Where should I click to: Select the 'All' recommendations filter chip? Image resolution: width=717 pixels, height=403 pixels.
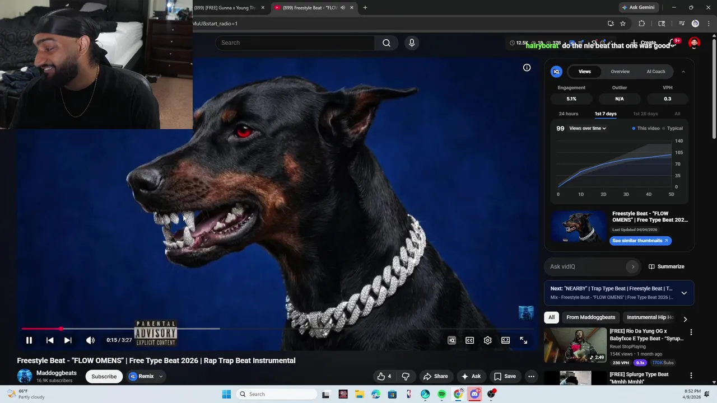[x=551, y=317]
